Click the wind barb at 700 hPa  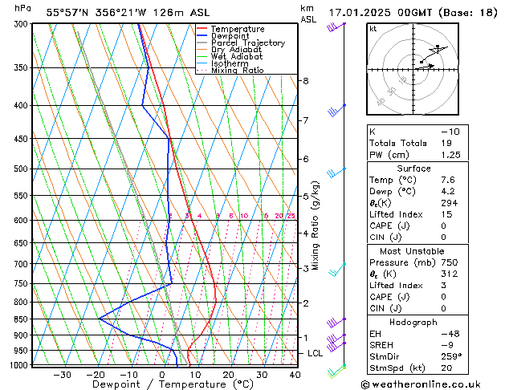point(337,270)
